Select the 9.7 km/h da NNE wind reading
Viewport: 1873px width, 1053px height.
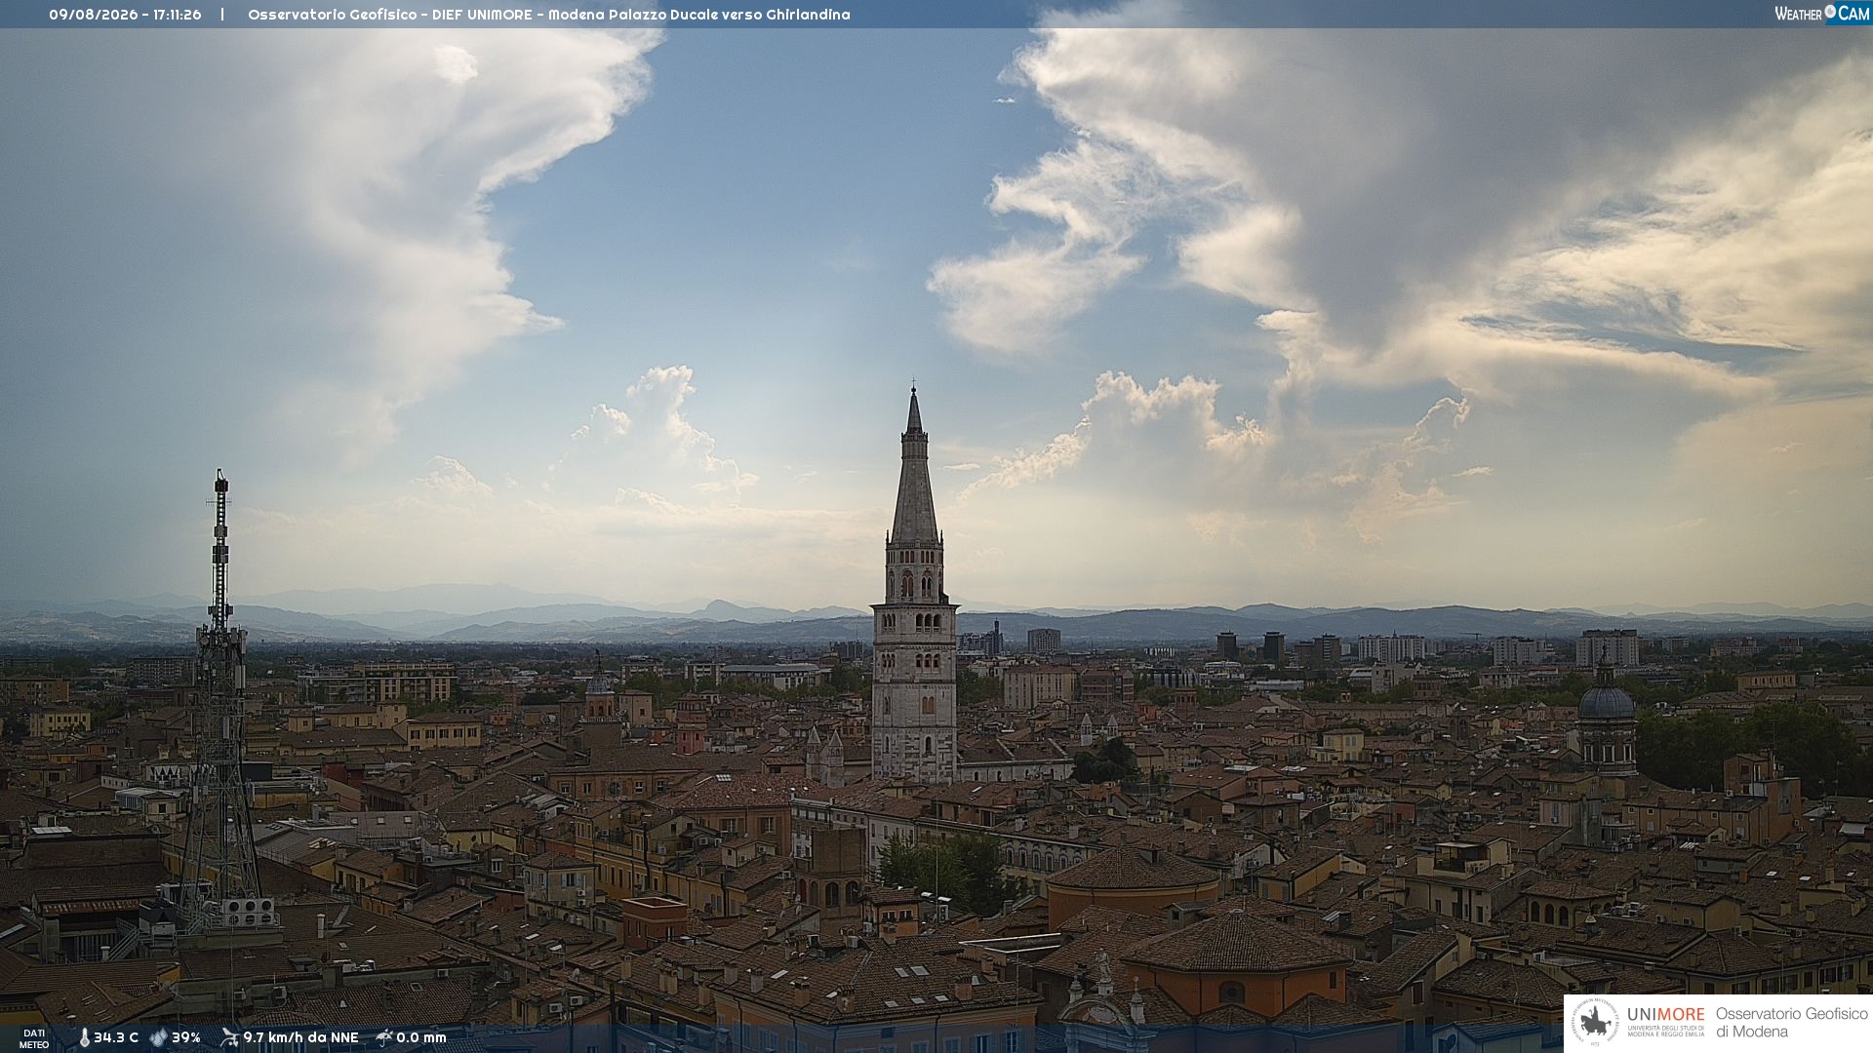(300, 1037)
